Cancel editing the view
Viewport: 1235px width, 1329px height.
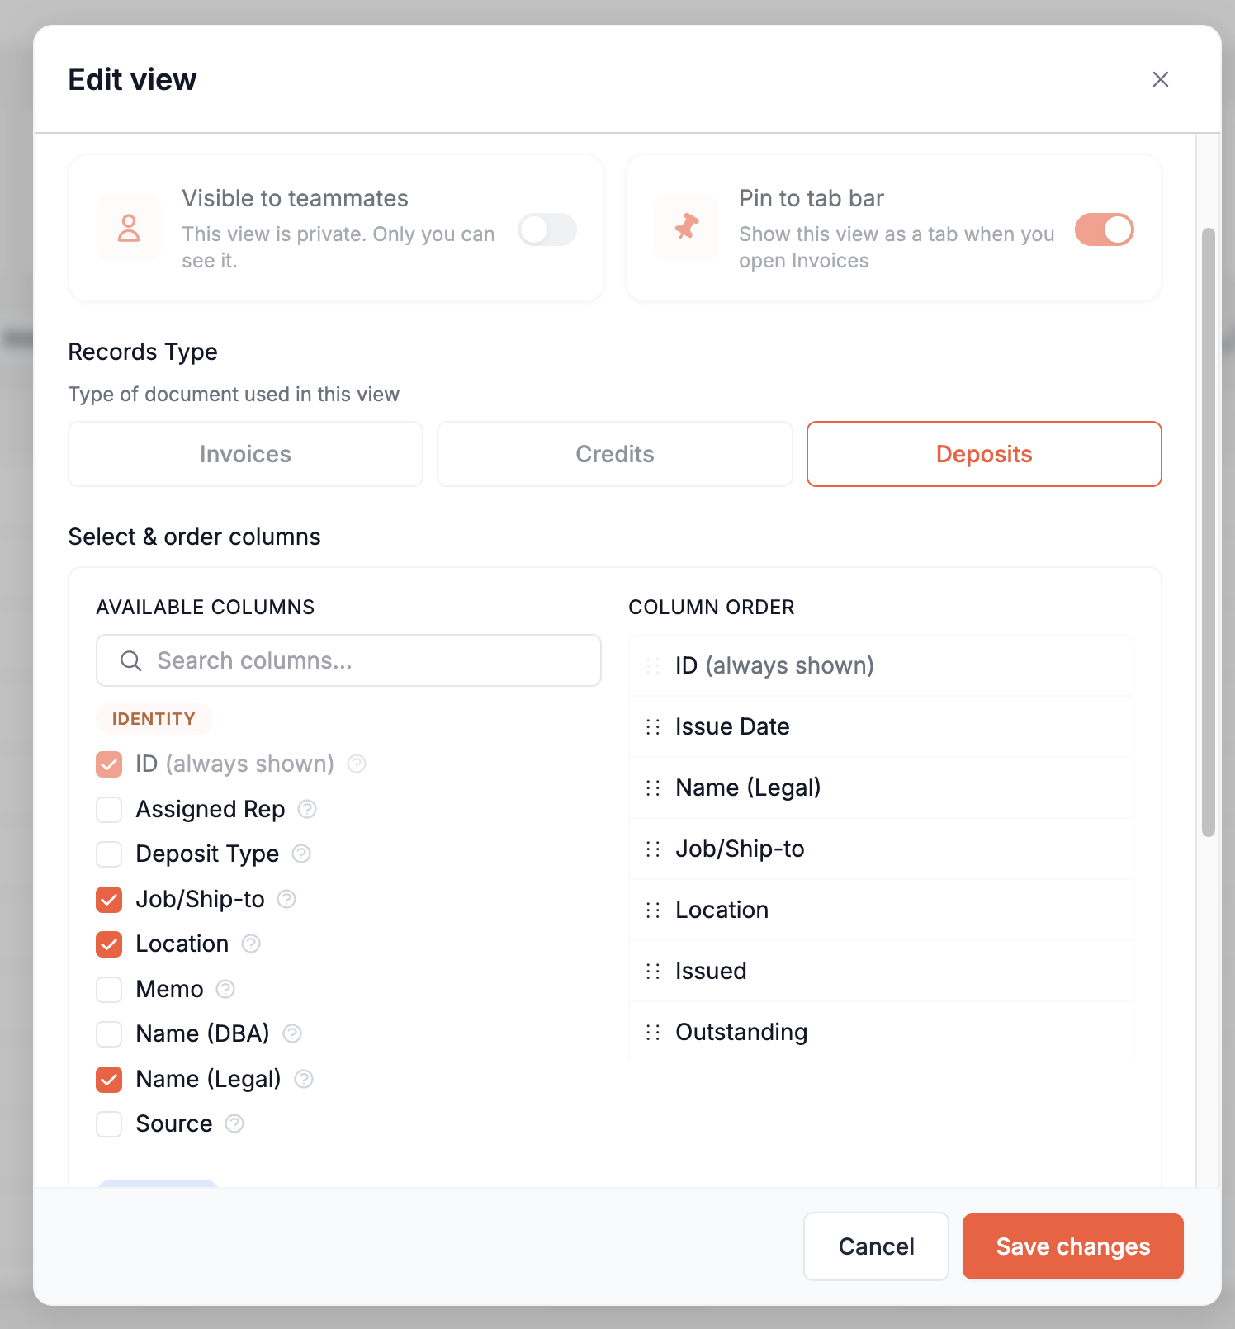click(876, 1246)
